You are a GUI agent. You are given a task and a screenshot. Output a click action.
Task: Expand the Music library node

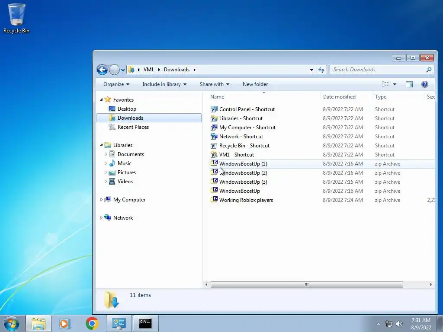pos(106,163)
